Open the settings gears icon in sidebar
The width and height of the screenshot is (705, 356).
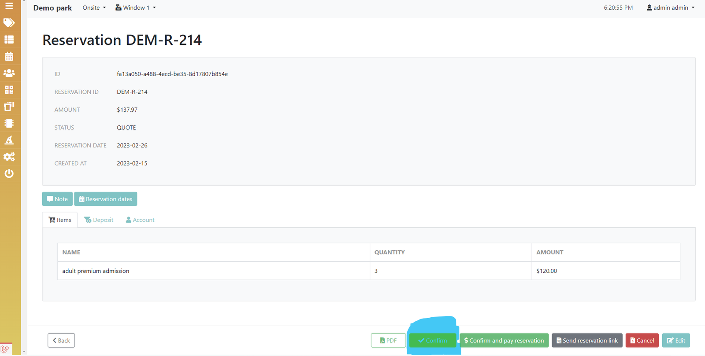[9, 157]
